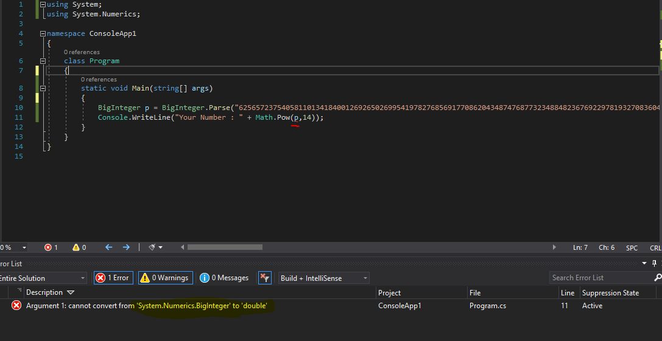This screenshot has height=341, width=662.
Task: Open the Error List window options dropdown
Action: (x=644, y=263)
